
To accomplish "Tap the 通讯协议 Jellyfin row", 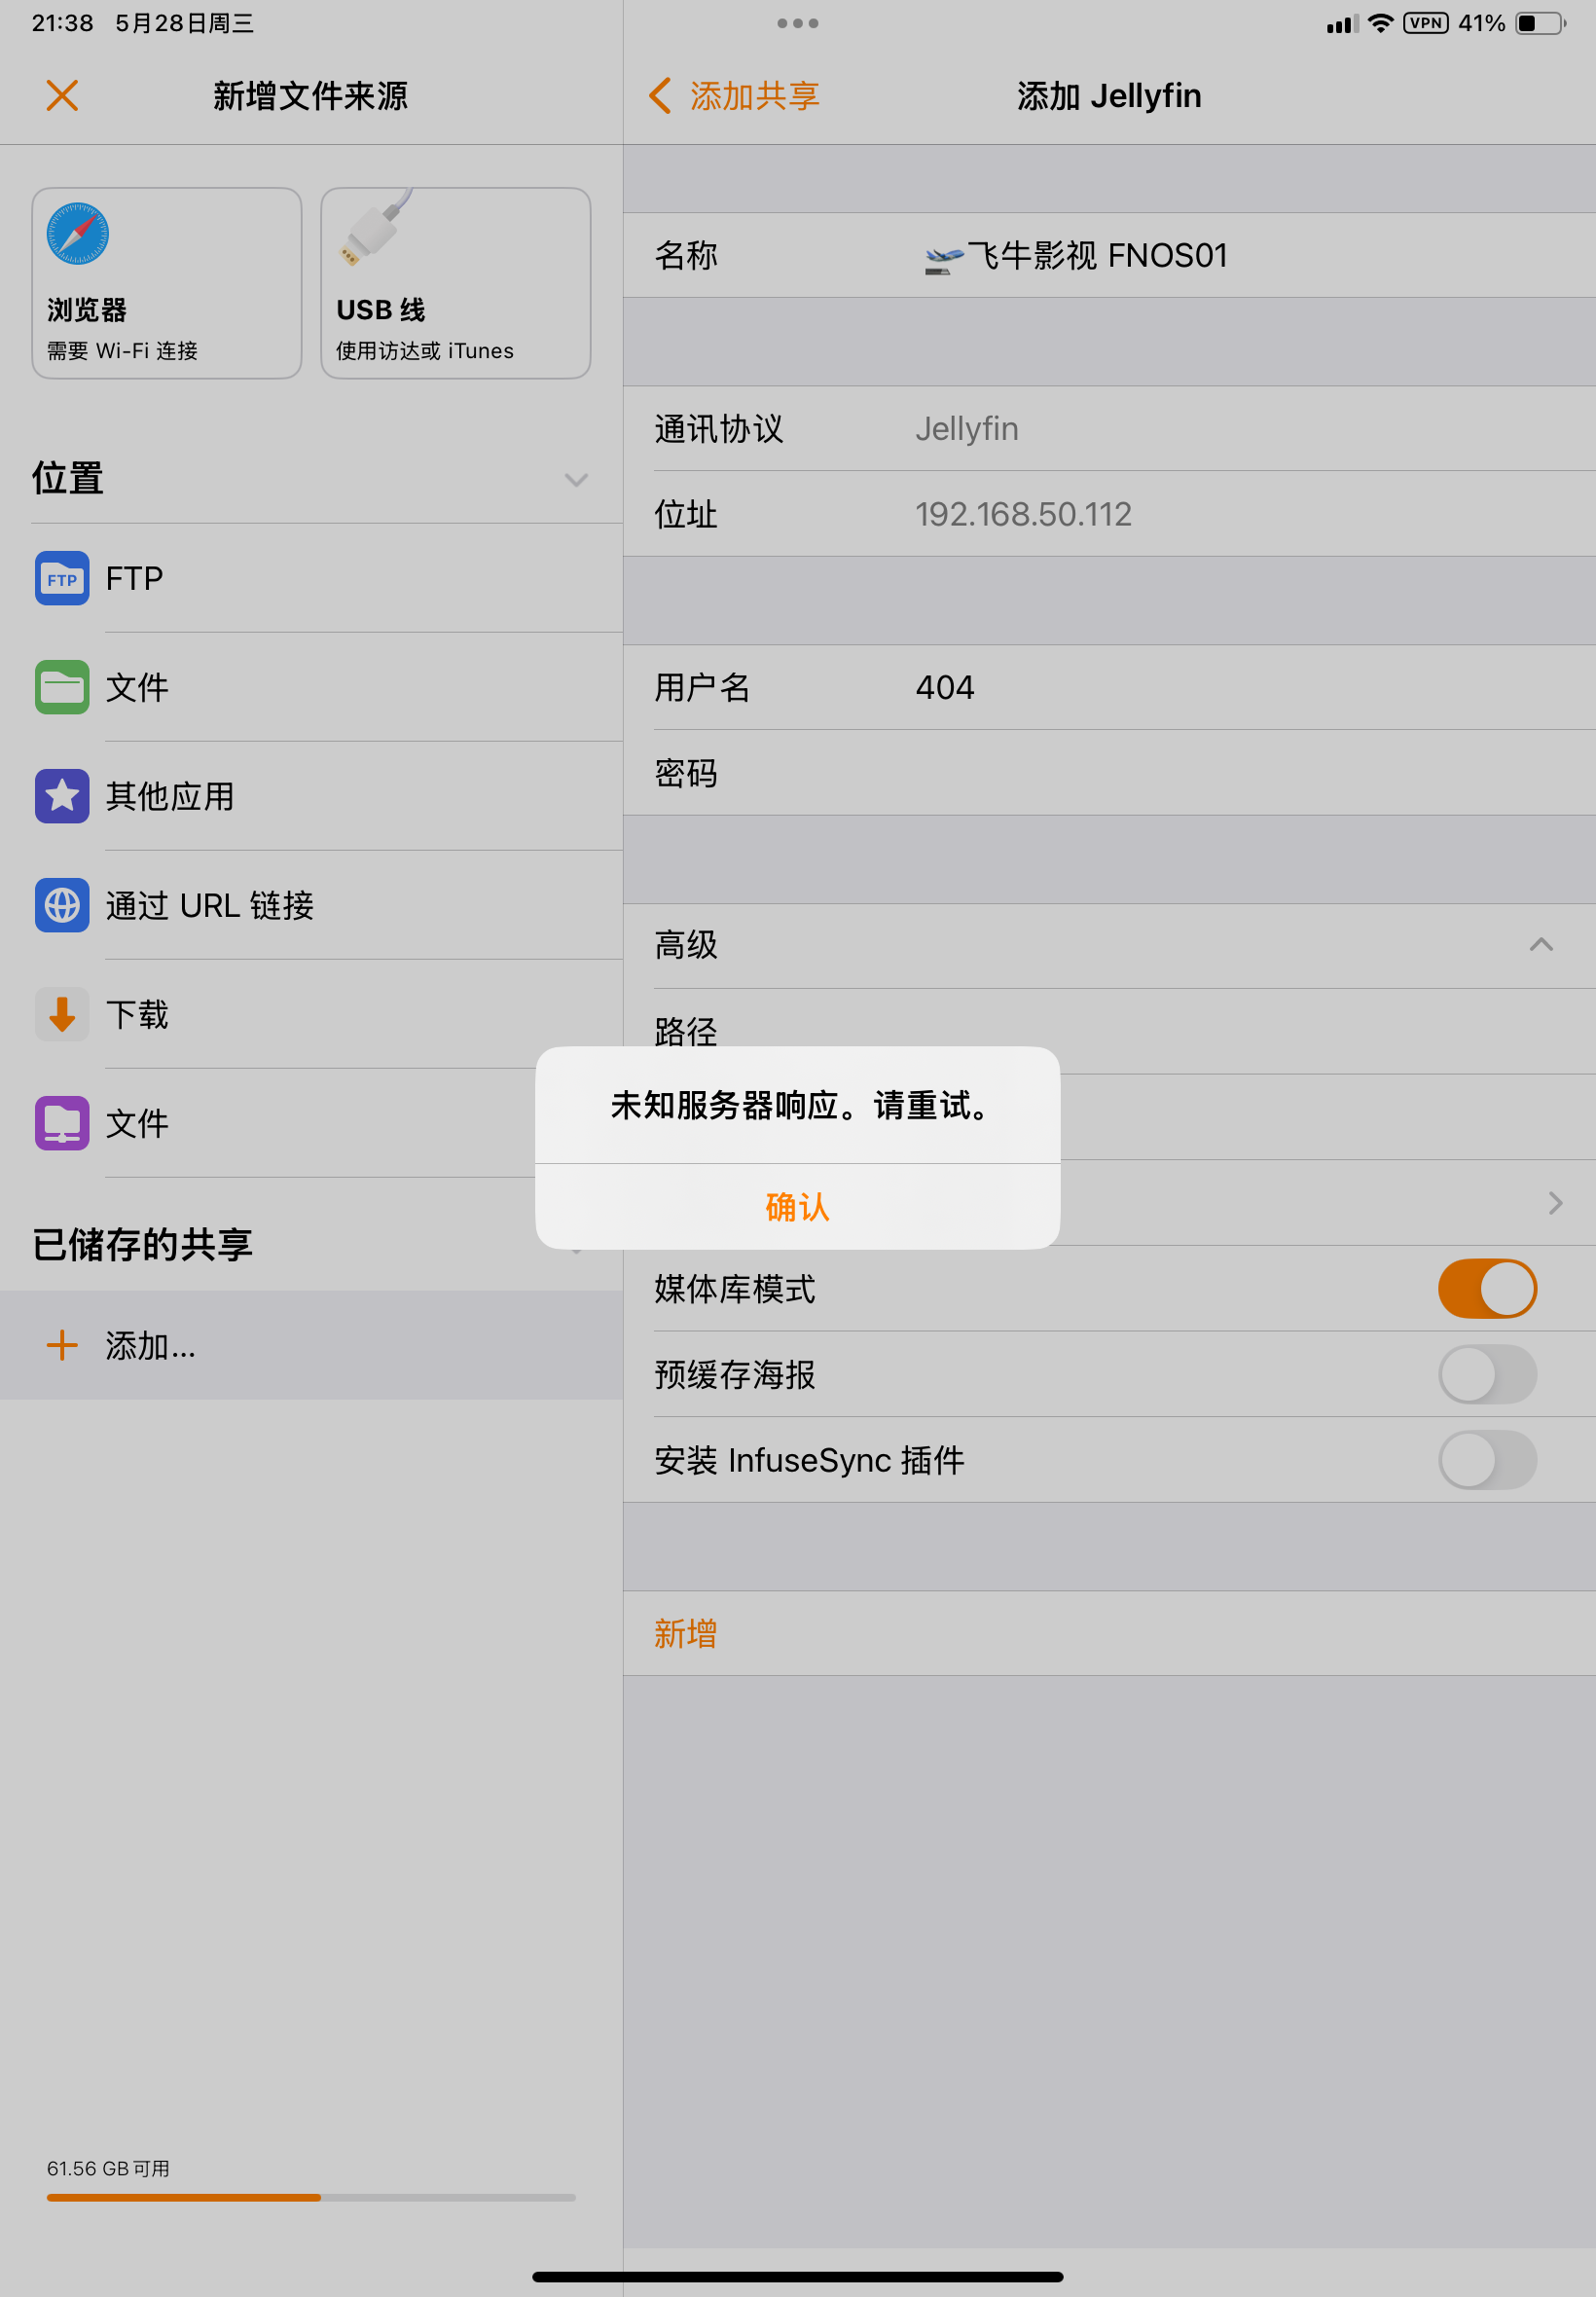I will tap(1109, 428).
